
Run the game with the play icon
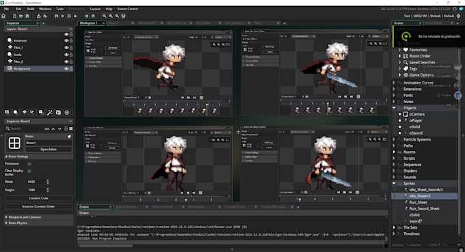63,16
